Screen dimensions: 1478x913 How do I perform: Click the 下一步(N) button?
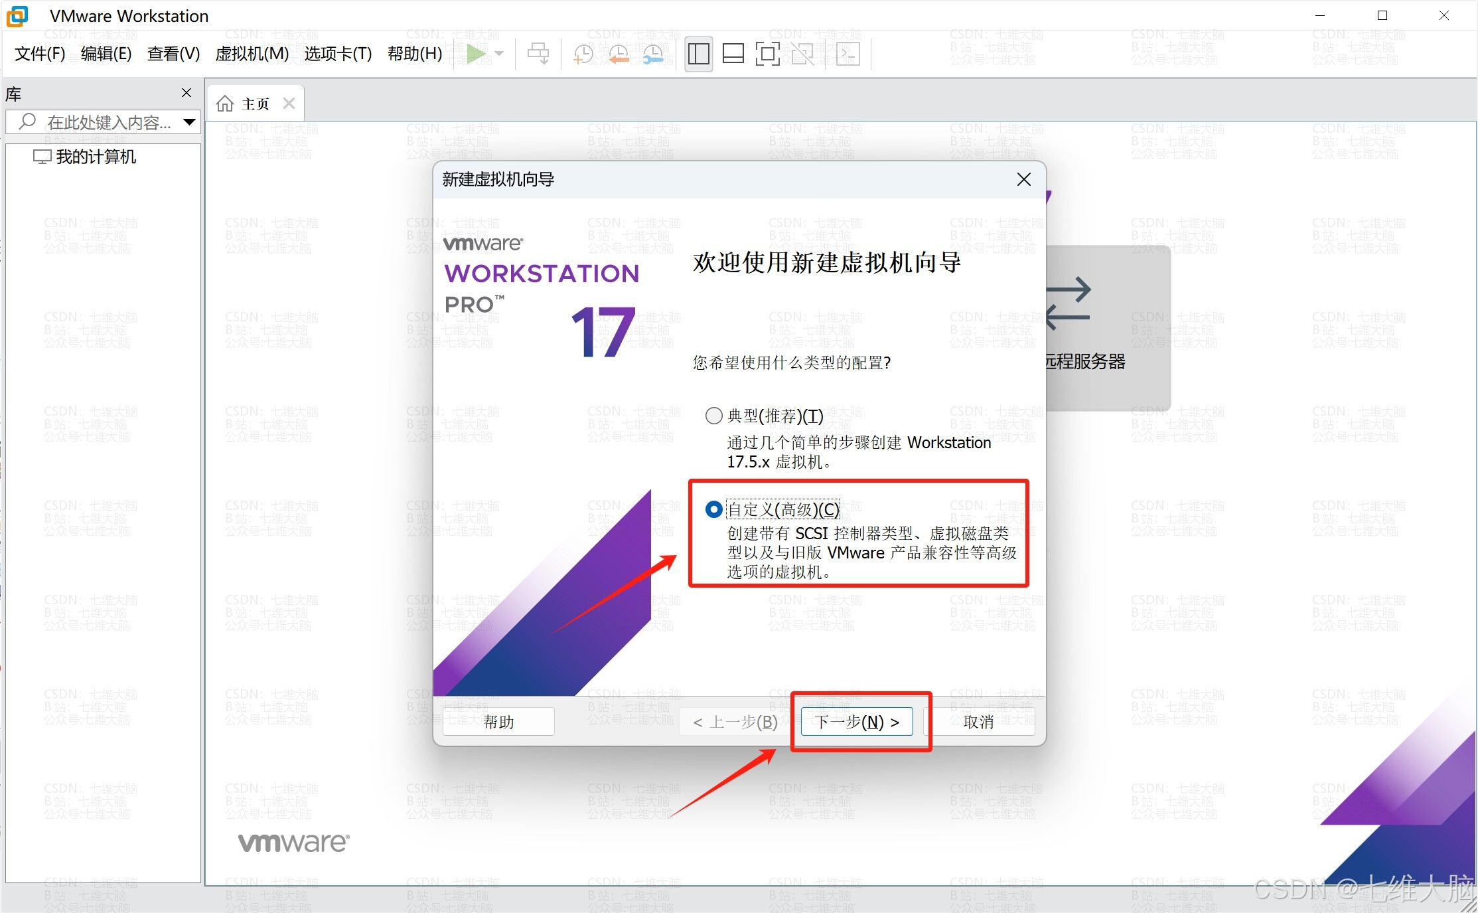pyautogui.click(x=856, y=722)
